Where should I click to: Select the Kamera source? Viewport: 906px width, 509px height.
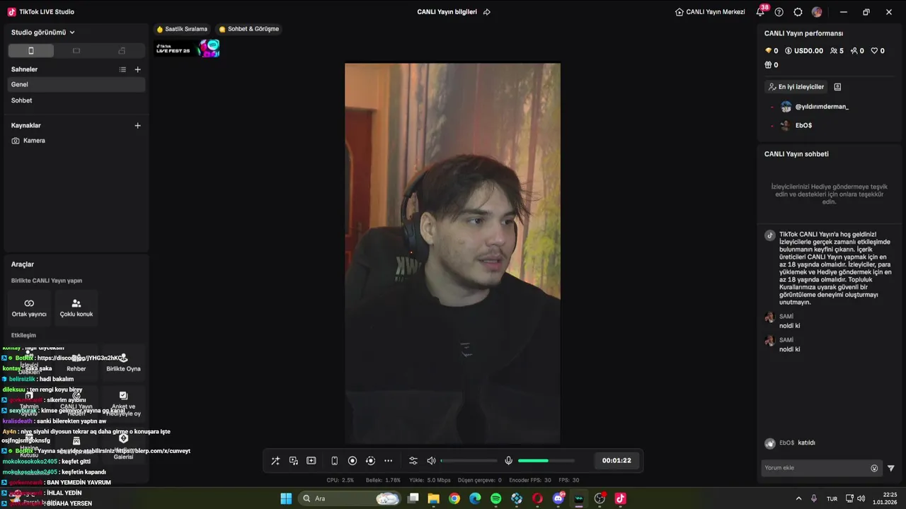pos(76,141)
